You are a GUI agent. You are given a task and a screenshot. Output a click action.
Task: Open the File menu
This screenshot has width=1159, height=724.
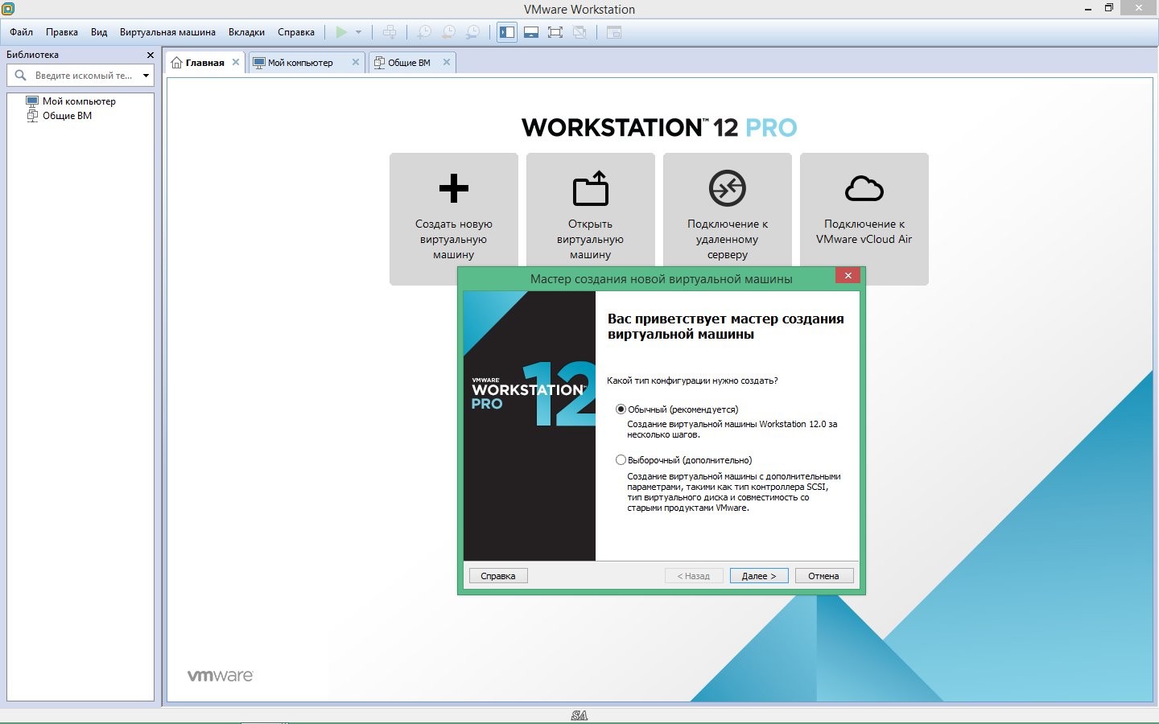[x=22, y=32]
